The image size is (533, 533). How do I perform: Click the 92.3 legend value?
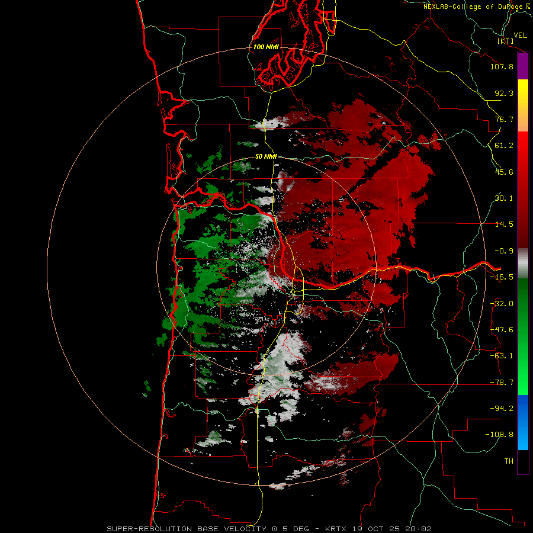pos(504,93)
